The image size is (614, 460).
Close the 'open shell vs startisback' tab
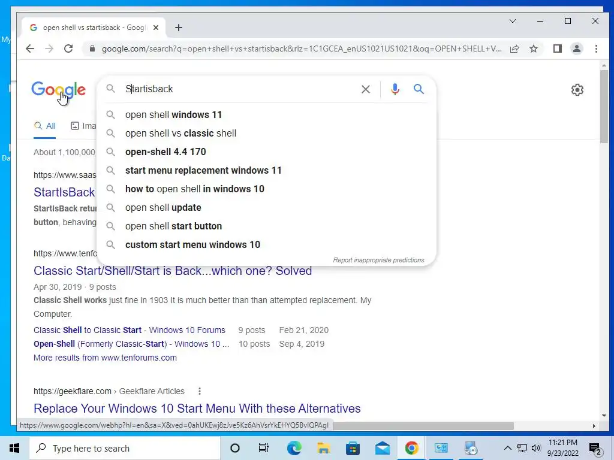click(156, 28)
